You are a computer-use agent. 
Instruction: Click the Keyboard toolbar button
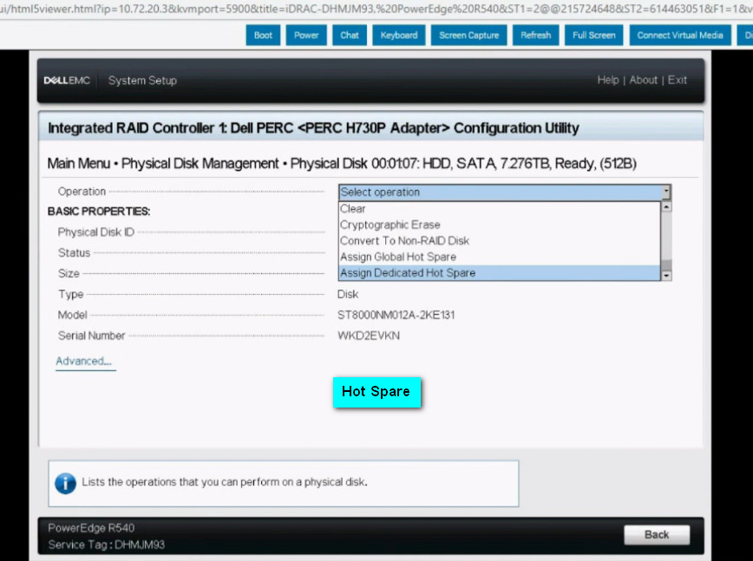pyautogui.click(x=398, y=35)
